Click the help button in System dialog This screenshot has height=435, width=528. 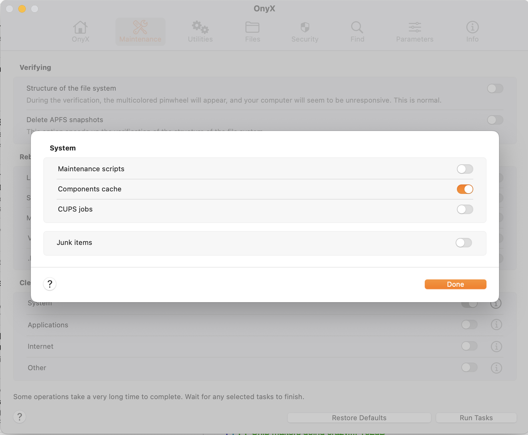tap(50, 284)
